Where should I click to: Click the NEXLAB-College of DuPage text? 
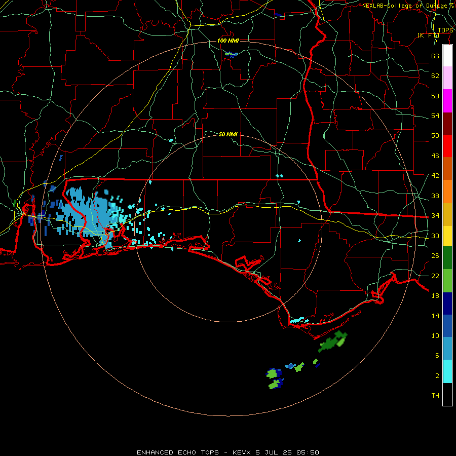(x=404, y=6)
